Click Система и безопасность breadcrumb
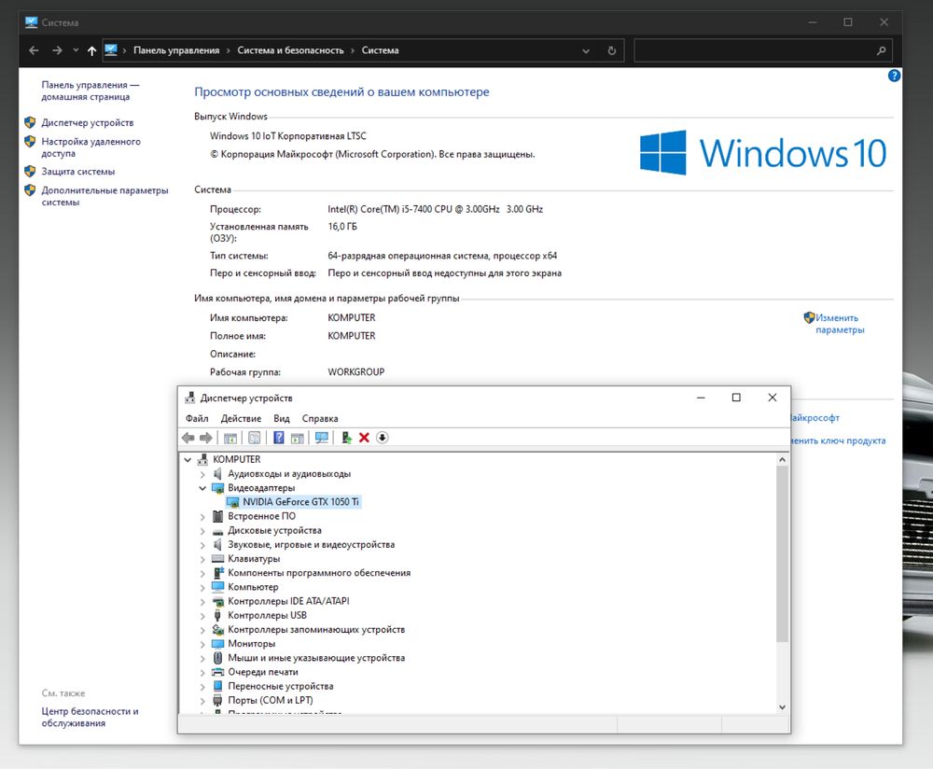933x769 pixels. click(x=290, y=50)
